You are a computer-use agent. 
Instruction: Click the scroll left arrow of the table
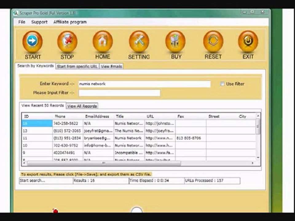[x=24, y=163]
